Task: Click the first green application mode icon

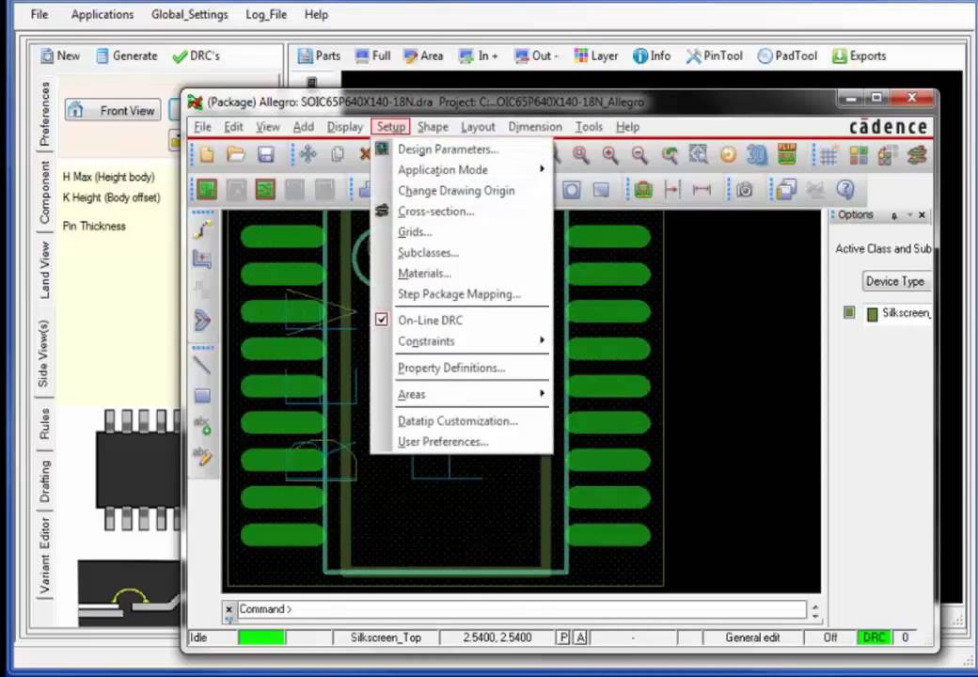Action: pos(207,190)
